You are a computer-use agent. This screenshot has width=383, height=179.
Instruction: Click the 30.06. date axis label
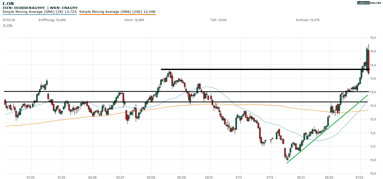pyautogui.click(x=93, y=177)
